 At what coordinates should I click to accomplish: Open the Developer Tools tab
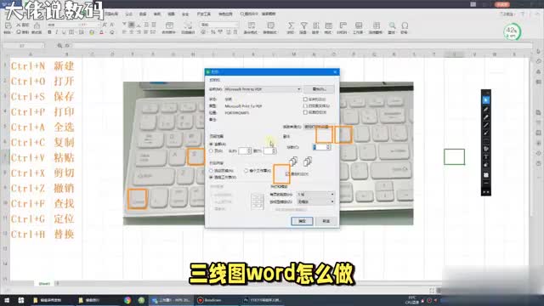tap(204, 14)
